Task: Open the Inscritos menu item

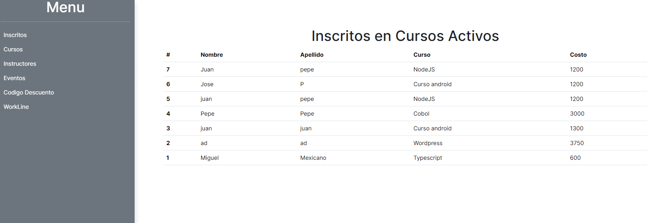Action: click(x=15, y=35)
